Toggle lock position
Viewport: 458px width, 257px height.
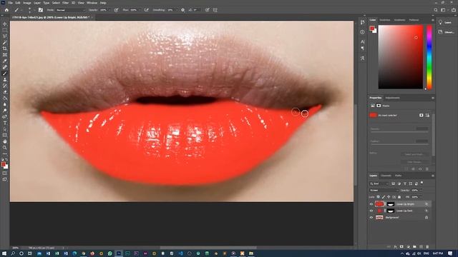pyautogui.click(x=389, y=197)
